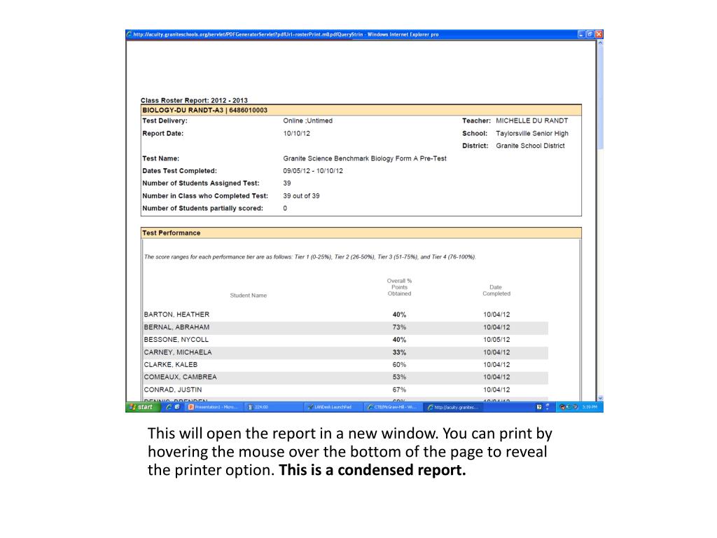Click school name Taylorsville Senior High
Screen dimensions: 717x538
pos(532,134)
